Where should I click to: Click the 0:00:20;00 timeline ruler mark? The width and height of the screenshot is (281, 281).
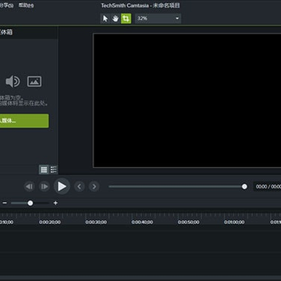(x=50, y=222)
